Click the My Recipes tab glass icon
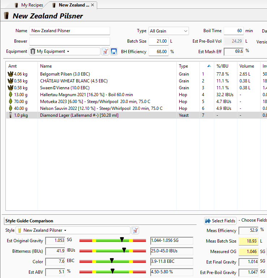The height and width of the screenshot is (278, 267). tap(17, 5)
